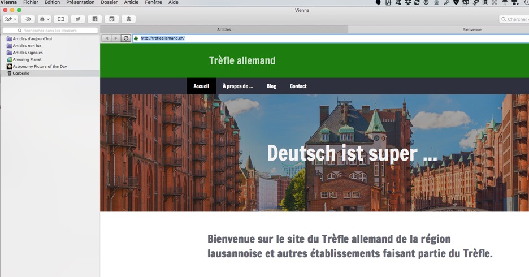
Task: Share article via the Facebook icon
Action: tap(95, 19)
